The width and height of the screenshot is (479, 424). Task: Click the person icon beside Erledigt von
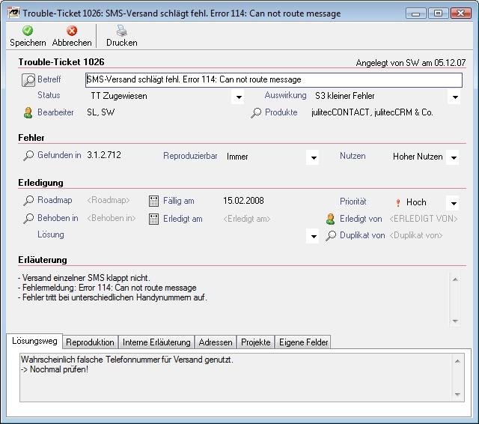click(331, 219)
